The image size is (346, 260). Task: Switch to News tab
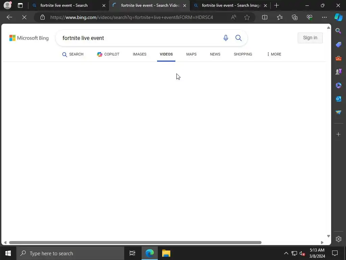click(215, 55)
